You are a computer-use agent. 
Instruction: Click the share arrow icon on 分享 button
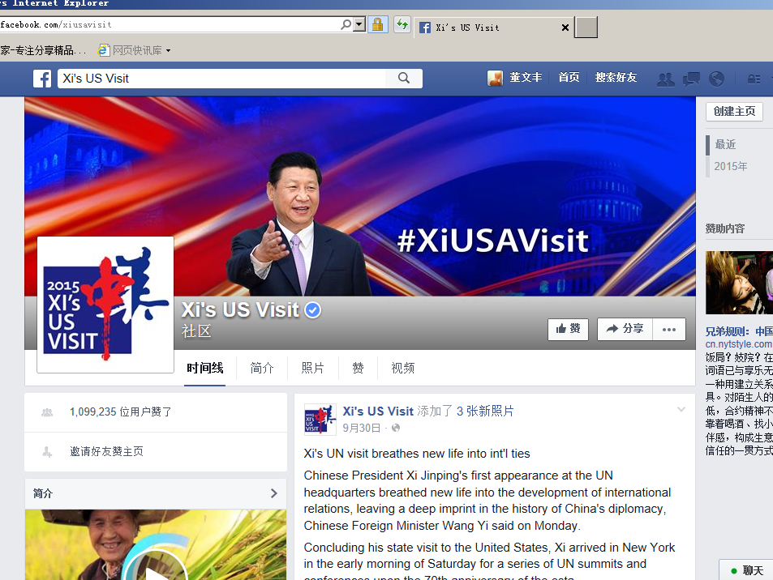pyautogui.click(x=612, y=329)
